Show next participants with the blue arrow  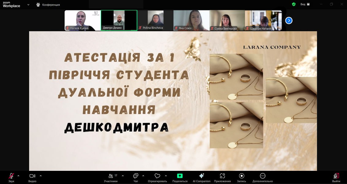pyautogui.click(x=289, y=21)
